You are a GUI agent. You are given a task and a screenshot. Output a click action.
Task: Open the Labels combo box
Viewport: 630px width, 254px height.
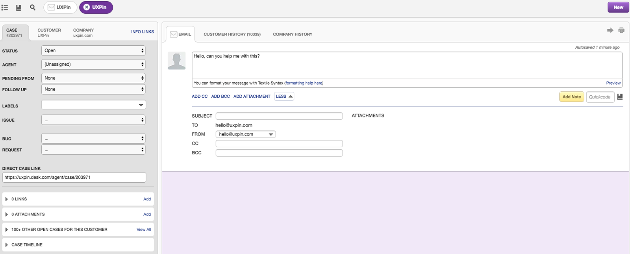point(93,105)
